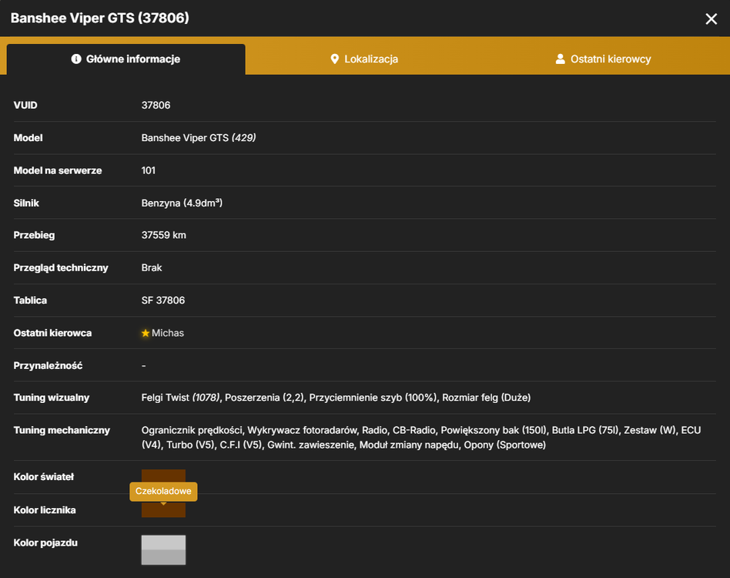Click the Kolor świateł label
The width and height of the screenshot is (730, 578).
[43, 477]
